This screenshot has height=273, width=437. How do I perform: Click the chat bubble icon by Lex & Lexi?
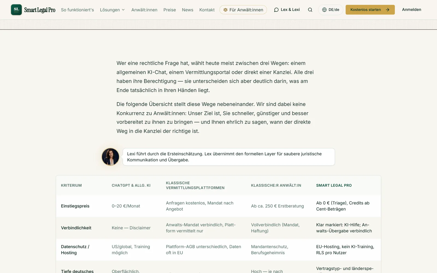276,10
